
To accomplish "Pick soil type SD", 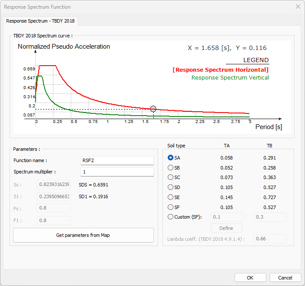I will pyautogui.click(x=171, y=187).
